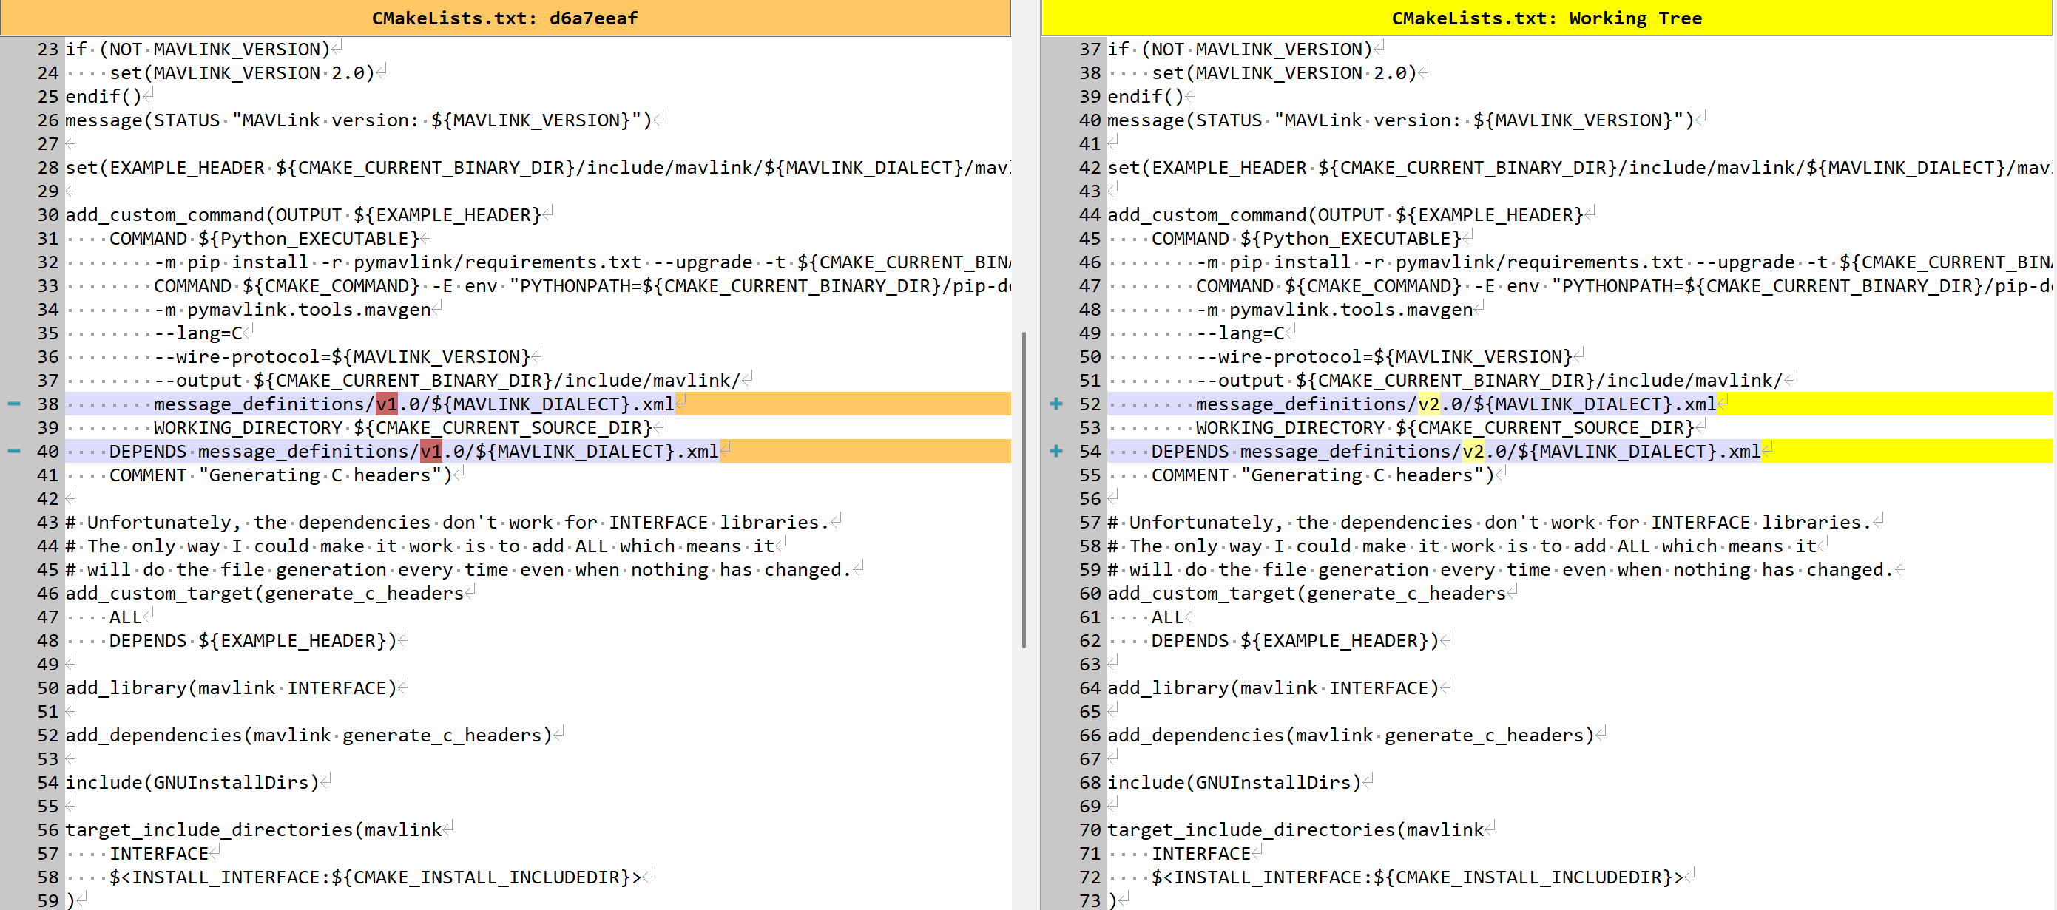
Task: Click the red-highlighted v1 on DEPENDS line 40
Action: pos(430,451)
